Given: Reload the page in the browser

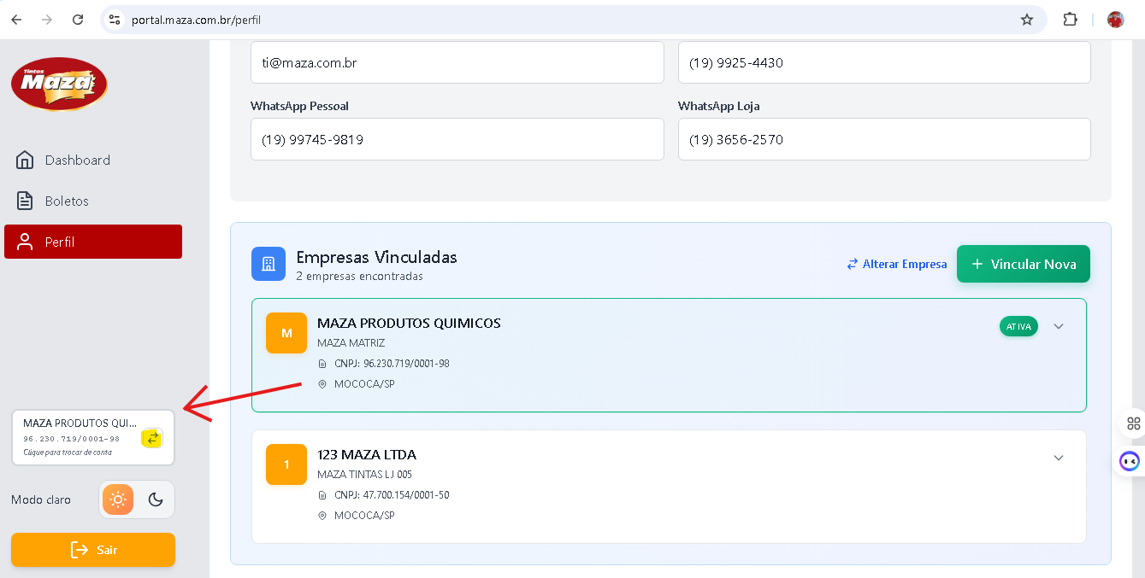Looking at the screenshot, I should (78, 20).
